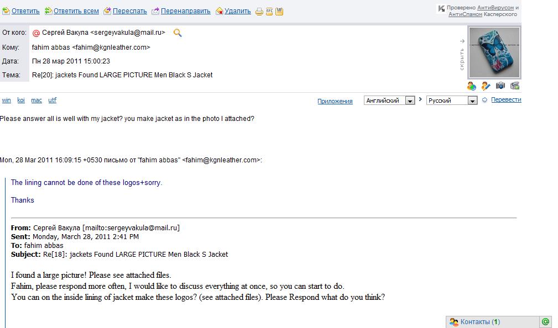This screenshot has height=328, width=558.
Task: Open the Русский target language dropdown
Action: (472, 100)
